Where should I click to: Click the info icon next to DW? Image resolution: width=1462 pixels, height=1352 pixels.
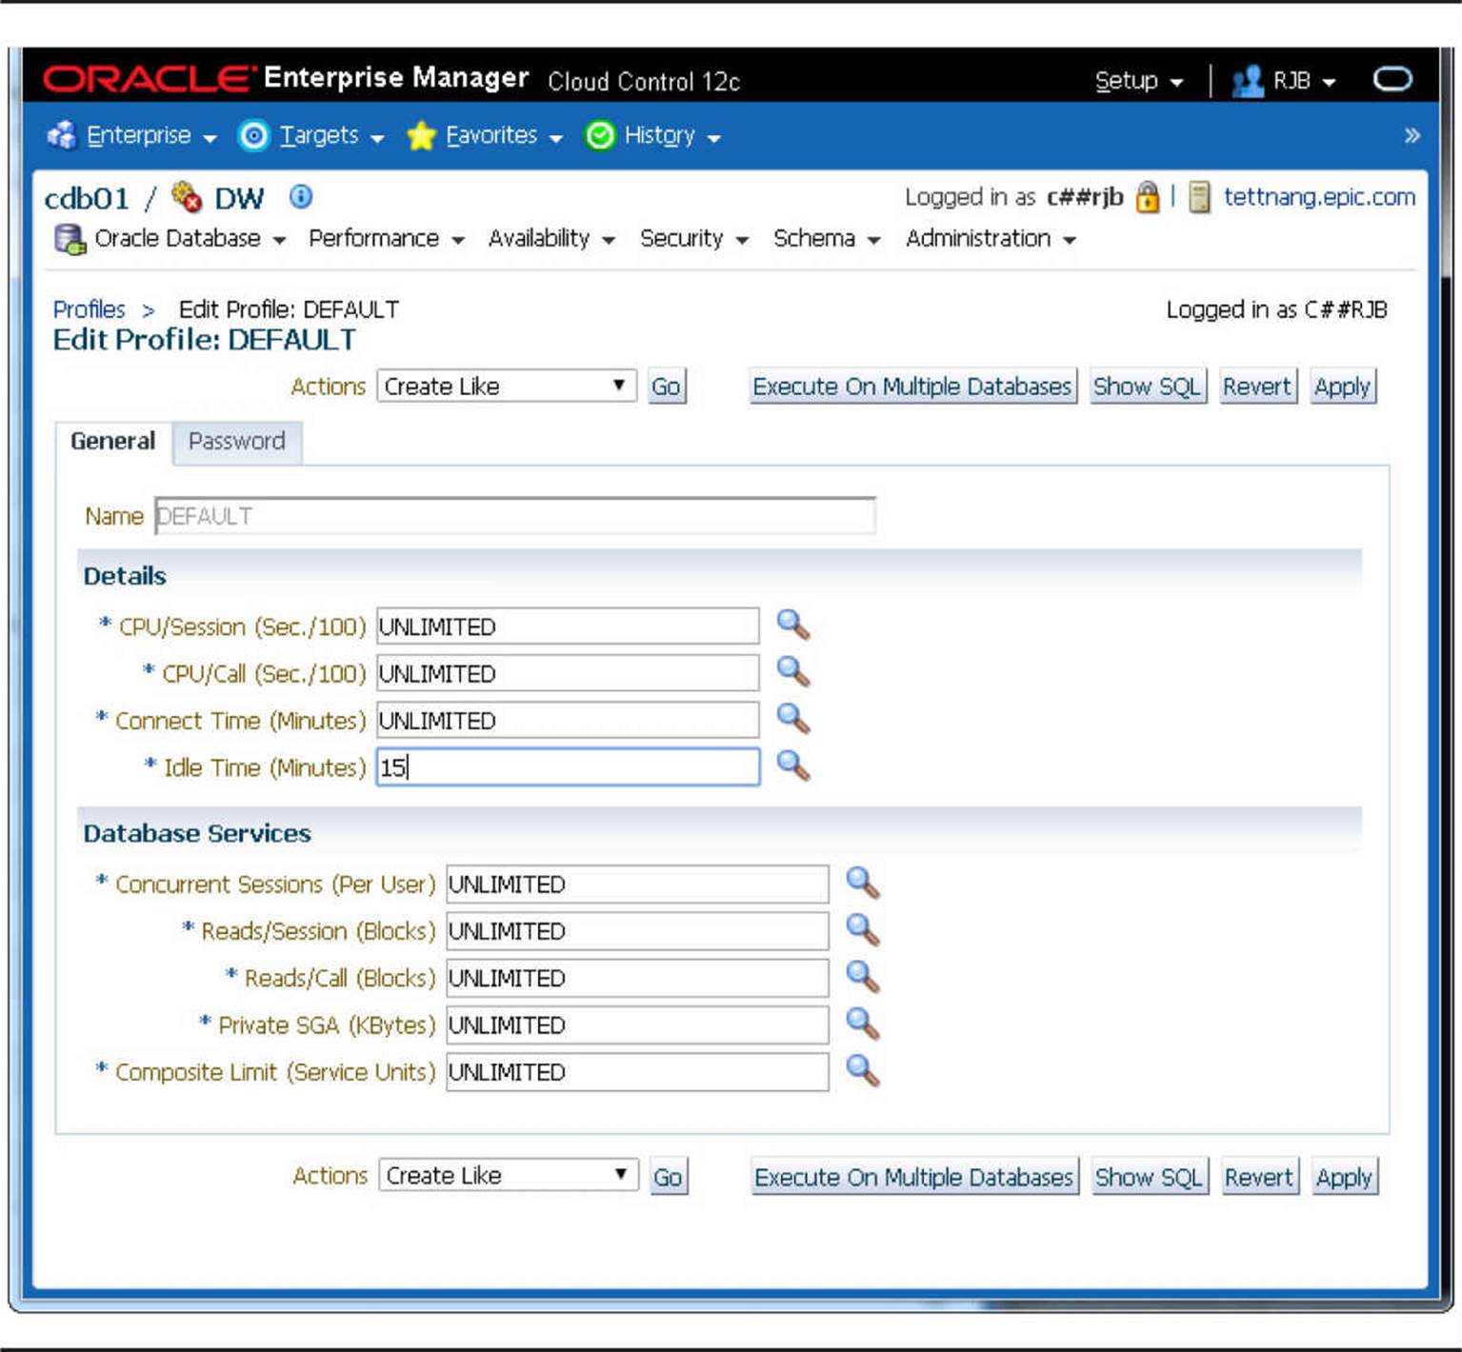tap(301, 197)
